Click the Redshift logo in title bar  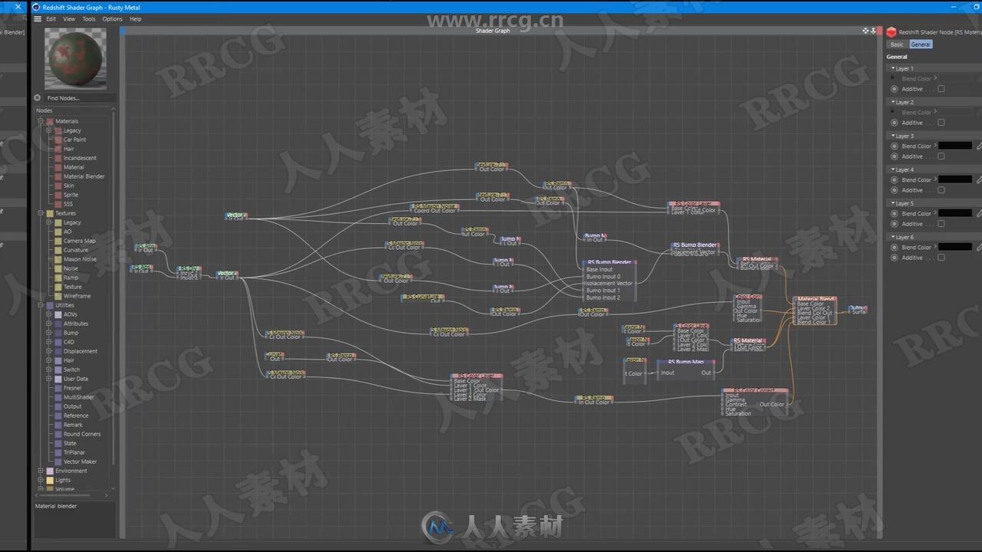pyautogui.click(x=36, y=7)
